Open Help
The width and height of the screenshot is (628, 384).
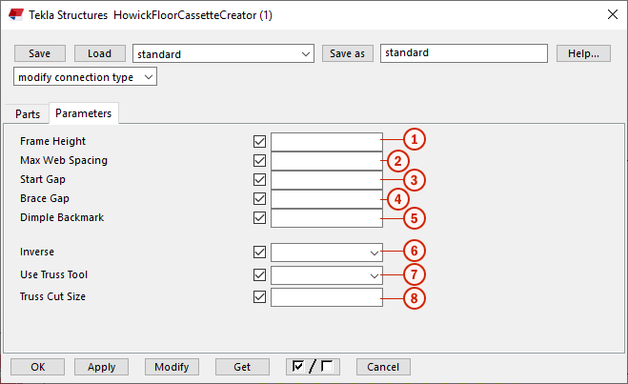[x=583, y=53]
